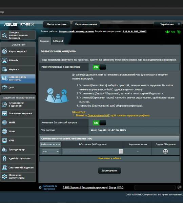
Task: Expand the client name MAC list arrow
Action: (x=121, y=151)
